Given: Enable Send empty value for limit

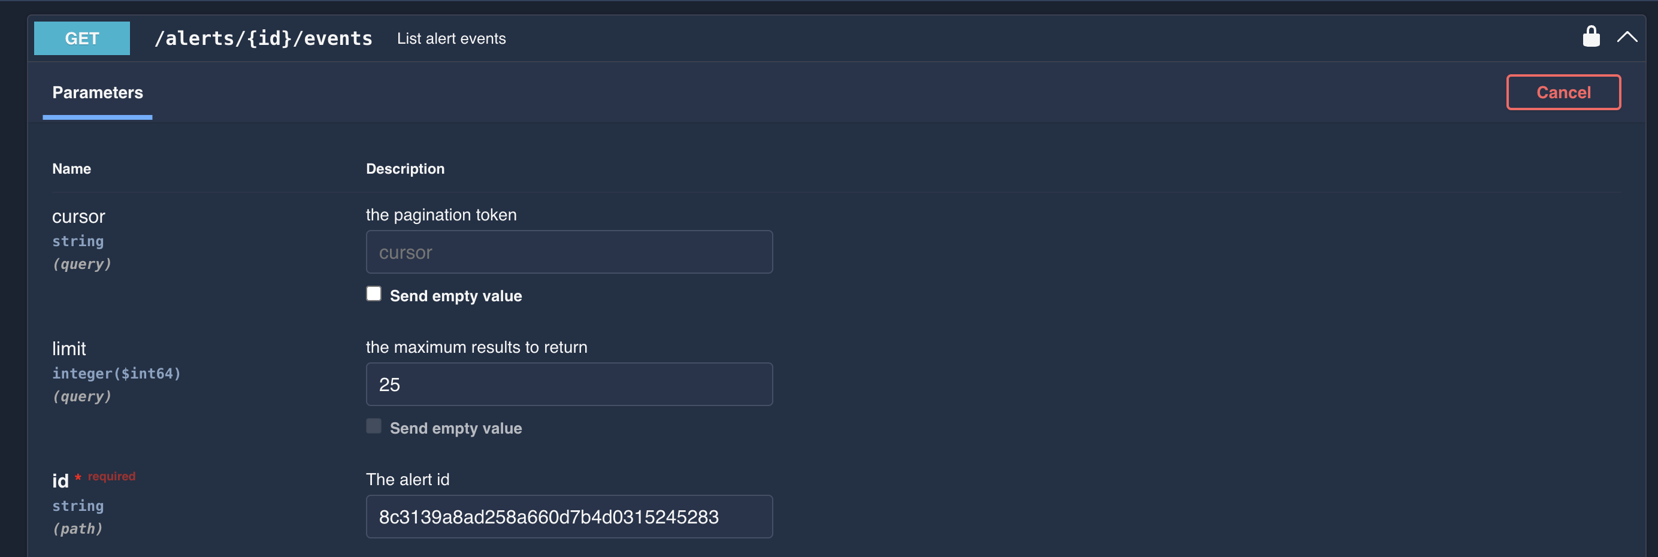Looking at the screenshot, I should click(x=373, y=426).
